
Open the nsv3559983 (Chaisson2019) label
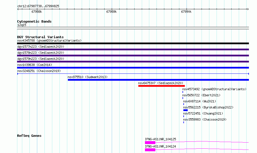click(x=205, y=119)
